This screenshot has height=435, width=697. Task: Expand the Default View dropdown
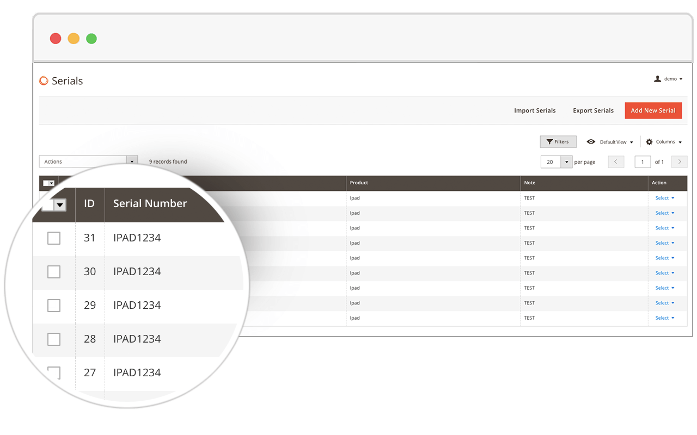pyautogui.click(x=616, y=142)
